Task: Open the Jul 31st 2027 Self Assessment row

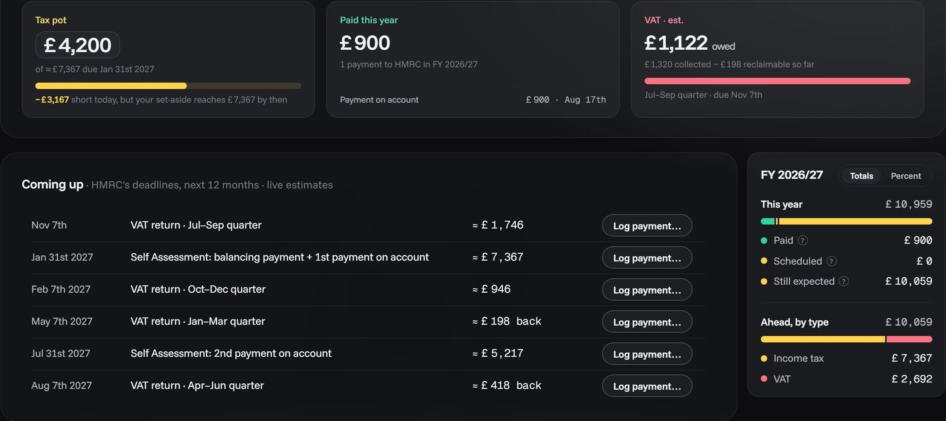Action: [368, 354]
